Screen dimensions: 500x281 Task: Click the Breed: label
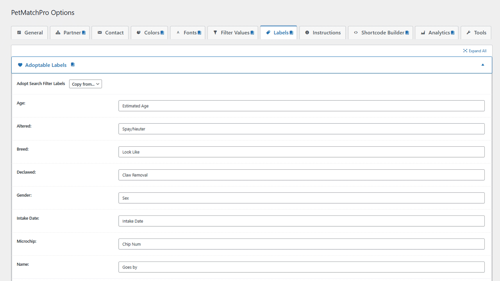[x=23, y=149]
